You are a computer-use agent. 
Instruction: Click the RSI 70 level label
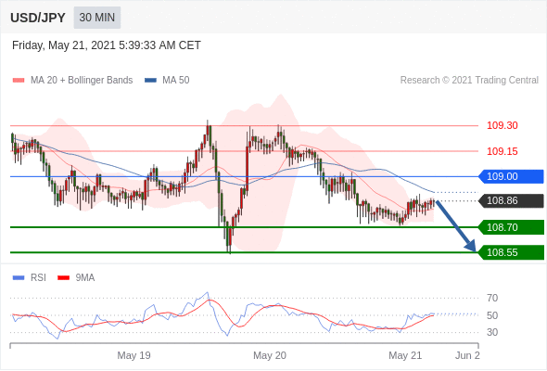click(x=492, y=298)
